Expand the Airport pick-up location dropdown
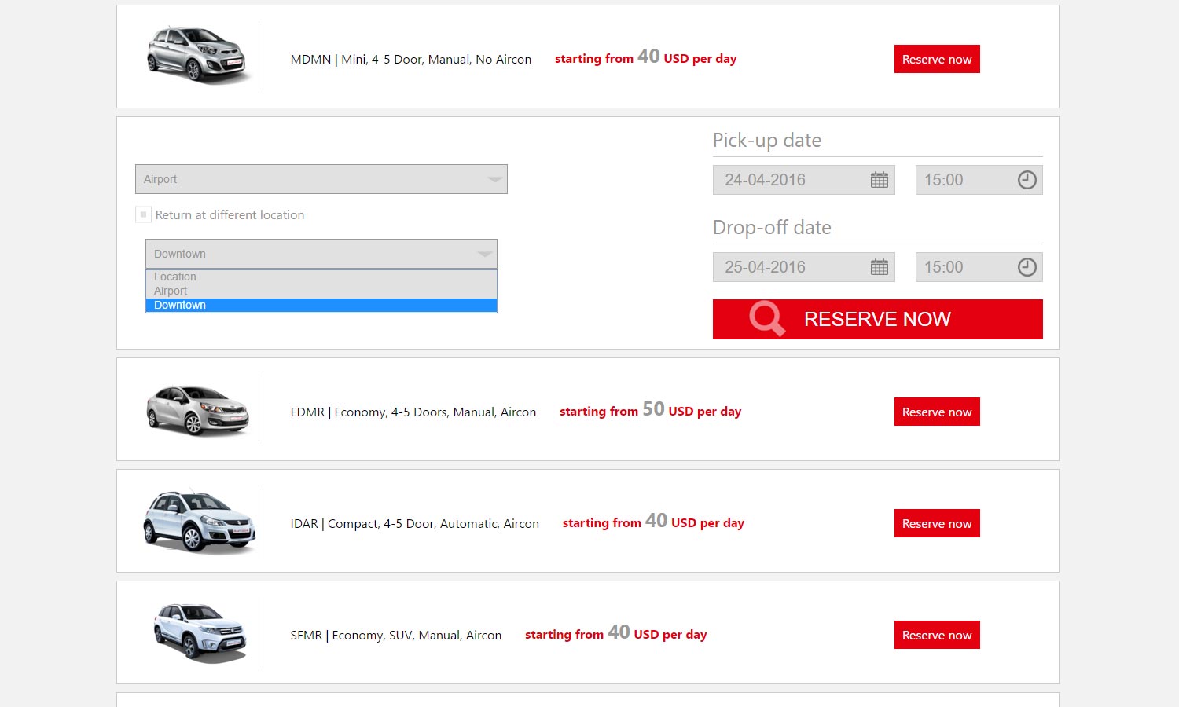The width and height of the screenshot is (1179, 707). 321,179
